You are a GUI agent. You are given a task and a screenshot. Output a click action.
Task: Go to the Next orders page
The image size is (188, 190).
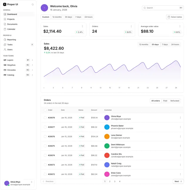178,181
